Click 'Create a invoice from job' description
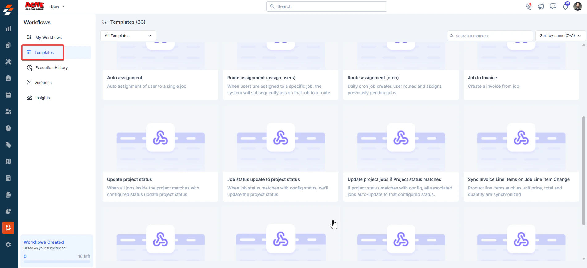Viewport: 587px width, 268px height. (493, 86)
